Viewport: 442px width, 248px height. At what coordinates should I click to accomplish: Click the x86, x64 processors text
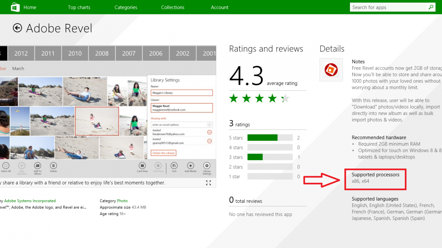tap(360, 181)
